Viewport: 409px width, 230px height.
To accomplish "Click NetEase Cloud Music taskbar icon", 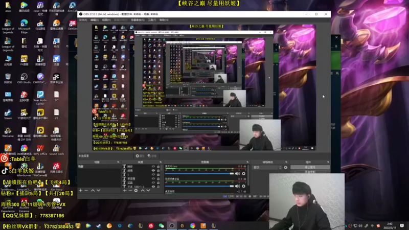I will pos(151,225).
